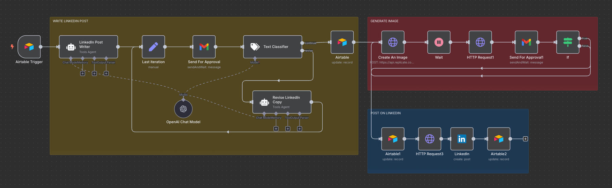Select the If conditional node

click(x=567, y=42)
